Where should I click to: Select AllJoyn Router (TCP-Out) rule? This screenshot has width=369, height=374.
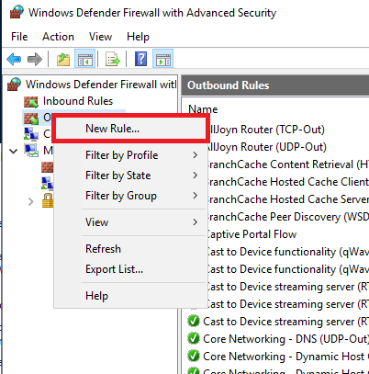(266, 130)
